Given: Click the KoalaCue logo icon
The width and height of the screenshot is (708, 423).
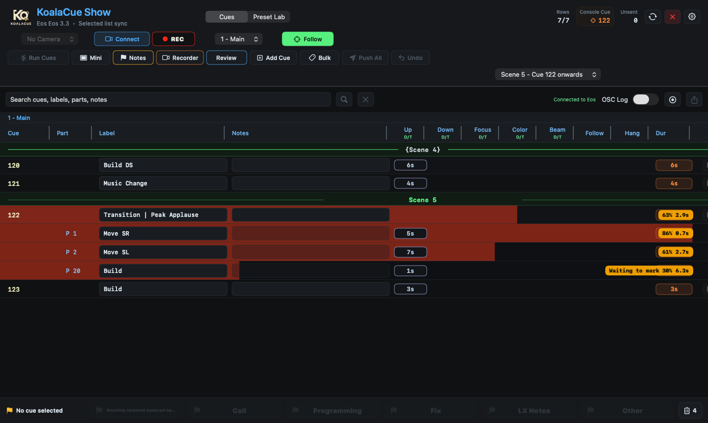Looking at the screenshot, I should [x=21, y=17].
